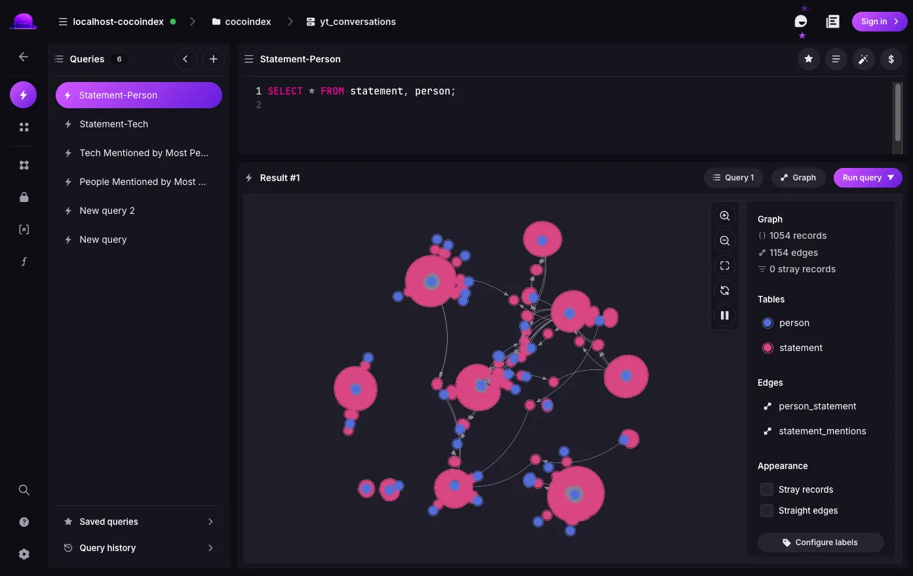Screen dimensions: 913x576
Task: Click the Surrealist purple hat logo
Action: pos(24,22)
